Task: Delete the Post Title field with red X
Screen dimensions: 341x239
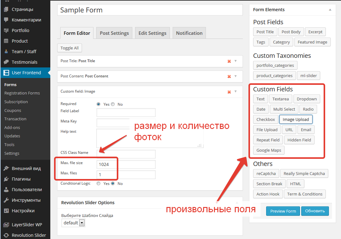Action: 229,61
